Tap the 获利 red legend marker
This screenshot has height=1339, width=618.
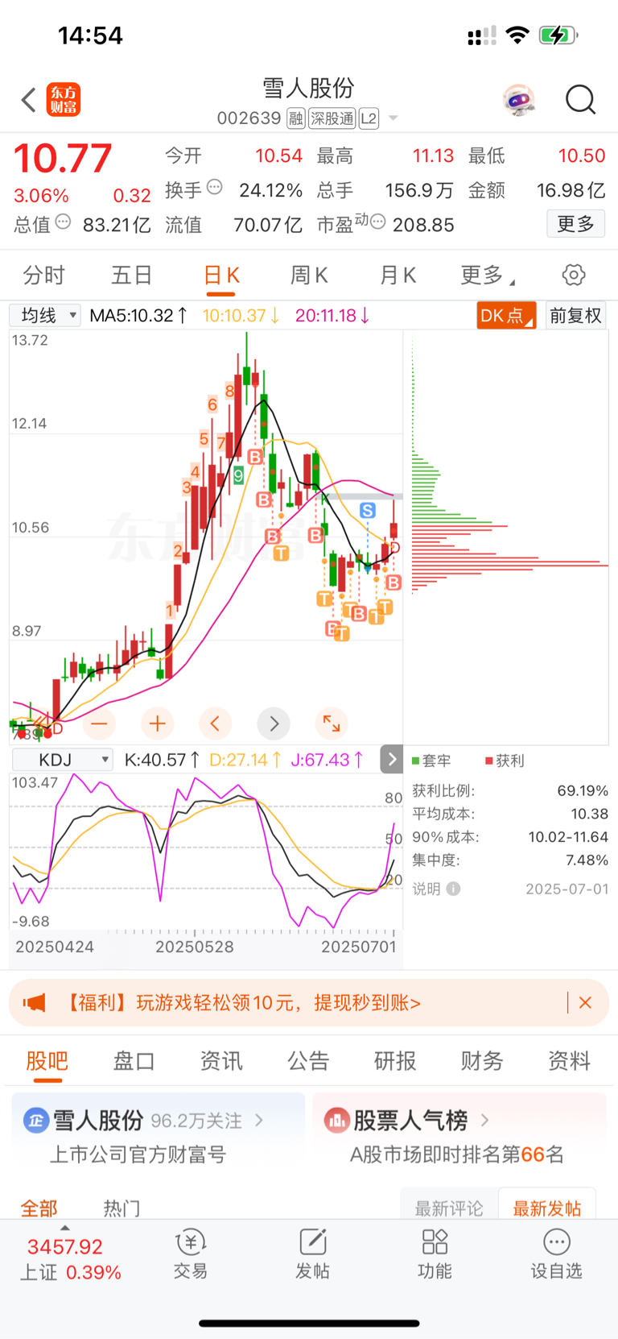coord(489,761)
